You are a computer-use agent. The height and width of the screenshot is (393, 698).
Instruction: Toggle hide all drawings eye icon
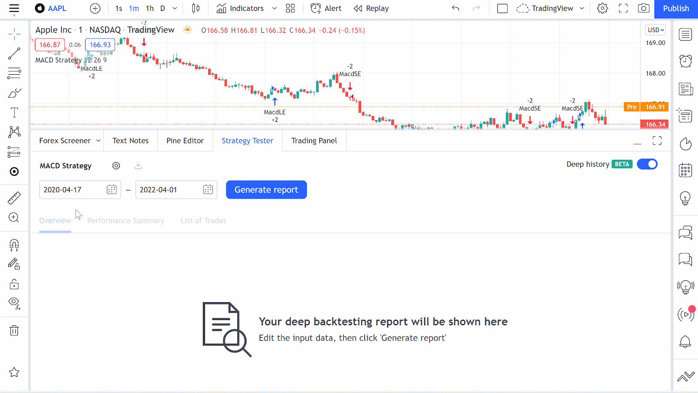pyautogui.click(x=14, y=303)
